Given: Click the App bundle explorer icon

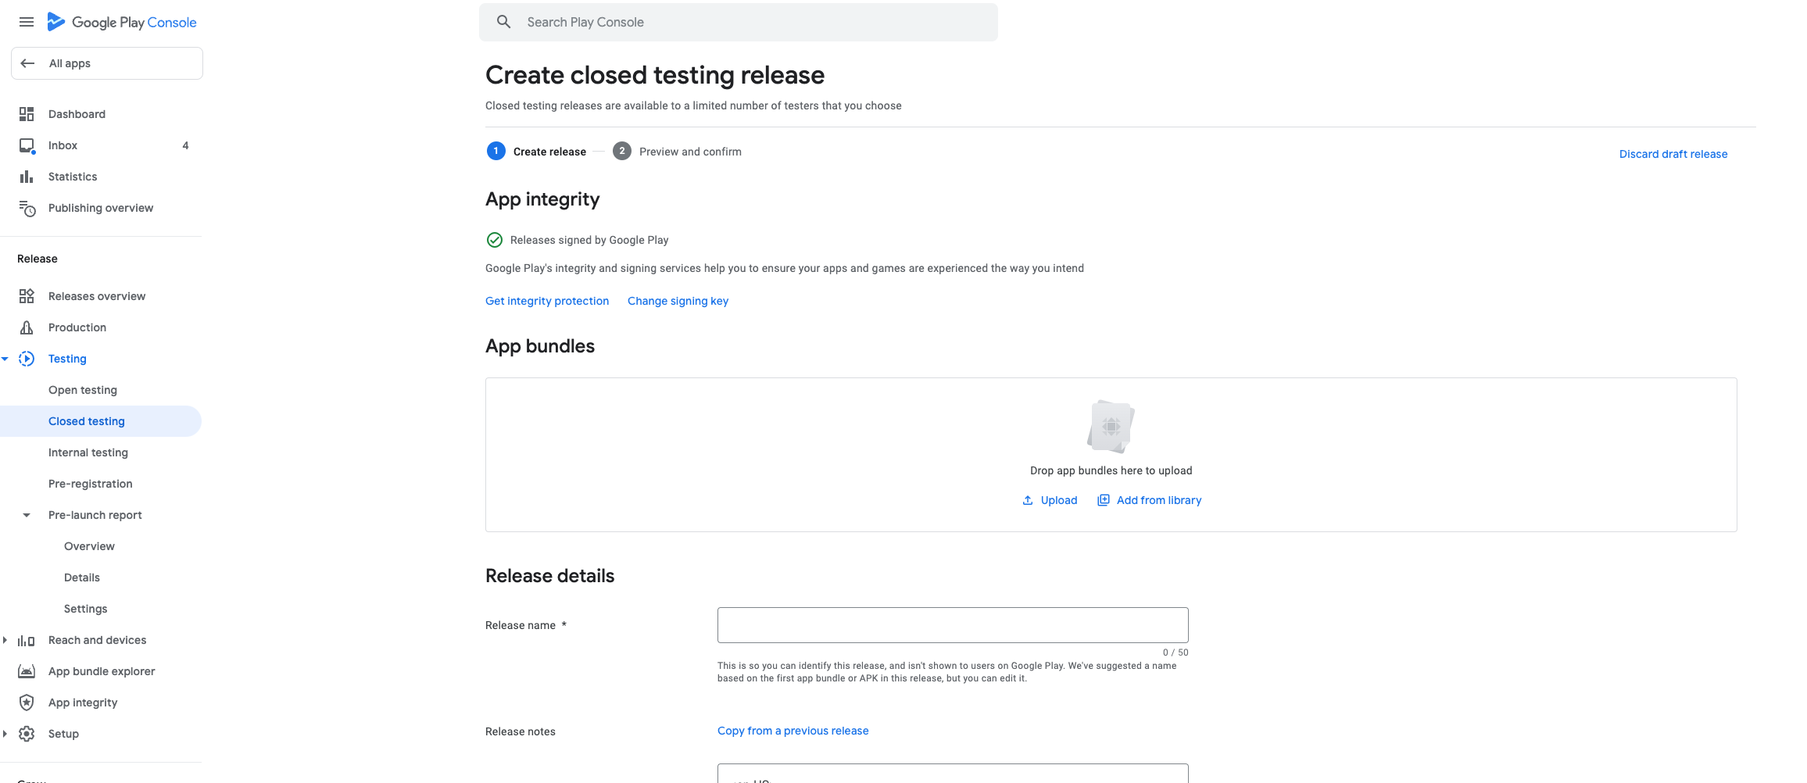Looking at the screenshot, I should tap(27, 671).
